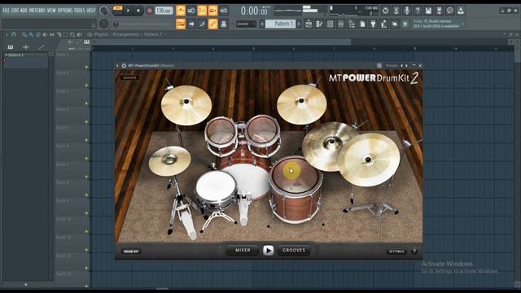This screenshot has width=521, height=293.
Task: Open the Presets menu in plugin title bar
Action: click(392, 66)
